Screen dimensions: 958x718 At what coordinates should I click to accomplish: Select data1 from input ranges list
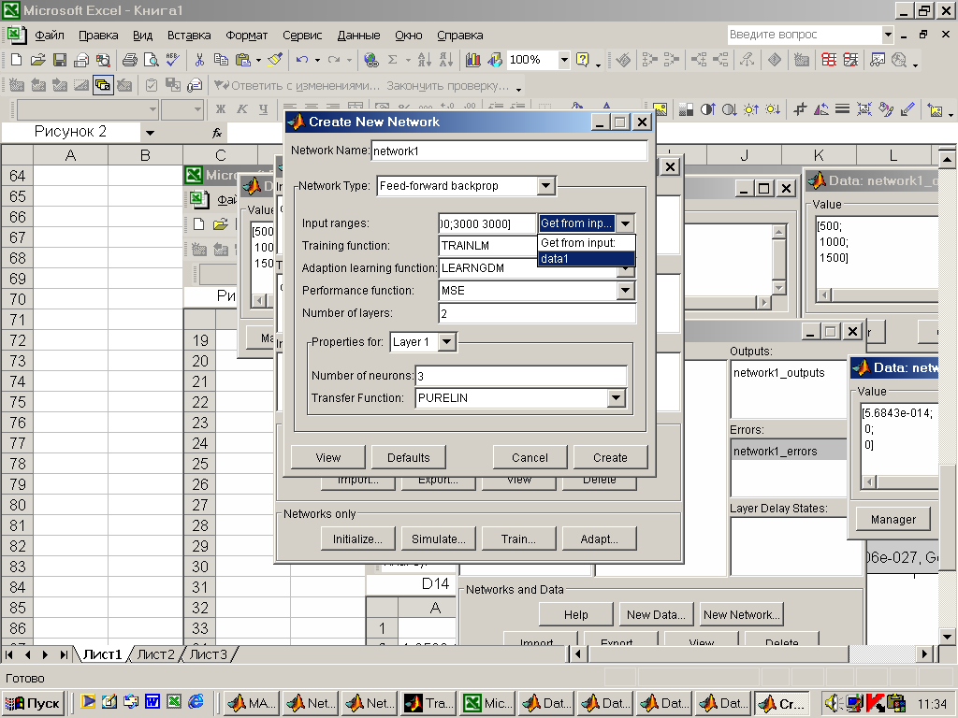(586, 259)
